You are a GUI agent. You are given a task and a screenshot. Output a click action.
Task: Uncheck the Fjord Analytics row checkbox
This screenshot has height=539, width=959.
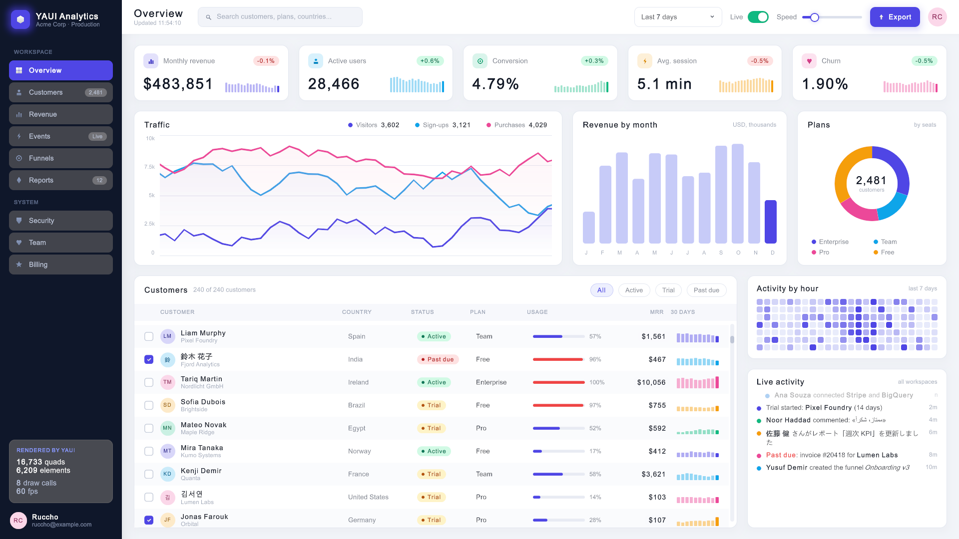pyautogui.click(x=149, y=359)
